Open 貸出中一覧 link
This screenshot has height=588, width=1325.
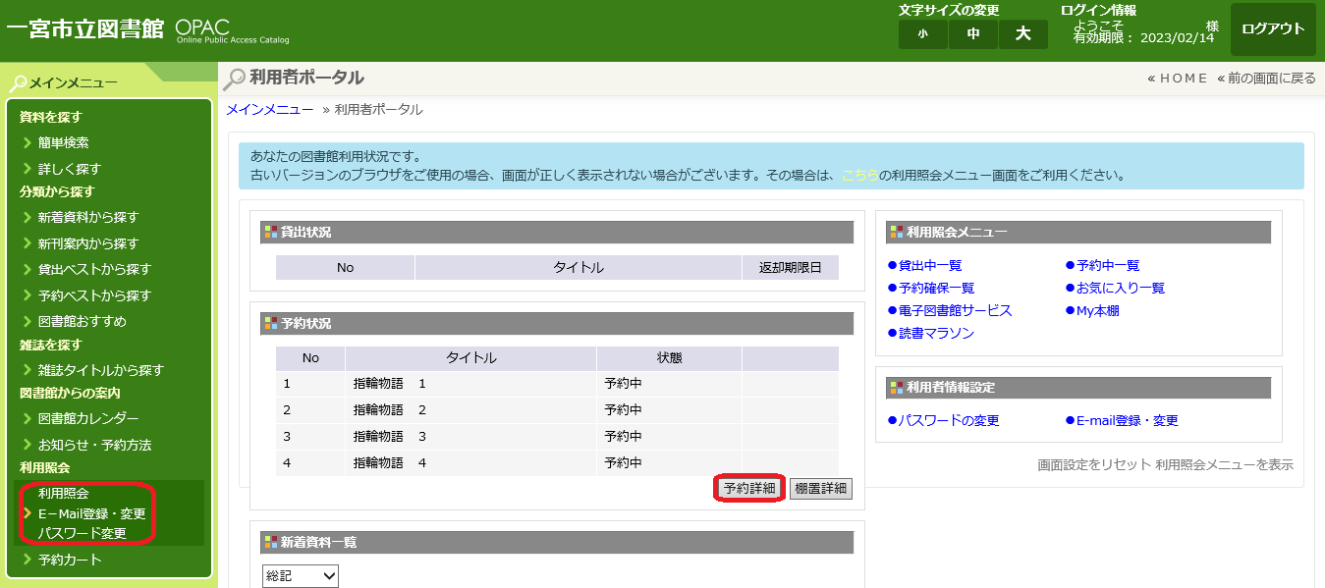[x=929, y=265]
